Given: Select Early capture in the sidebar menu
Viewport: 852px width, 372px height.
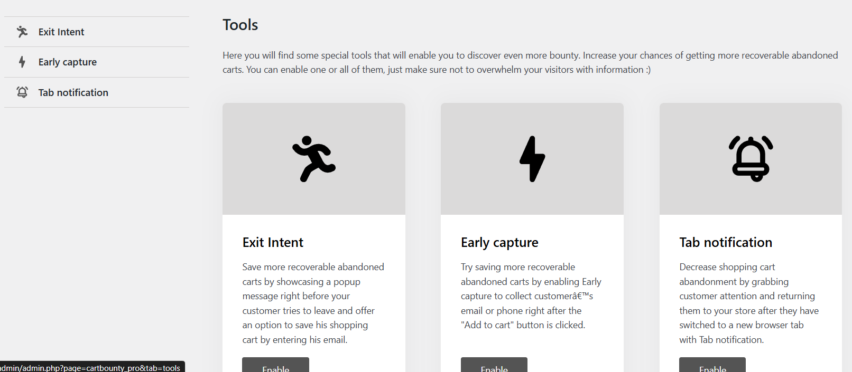Looking at the screenshot, I should (x=68, y=62).
